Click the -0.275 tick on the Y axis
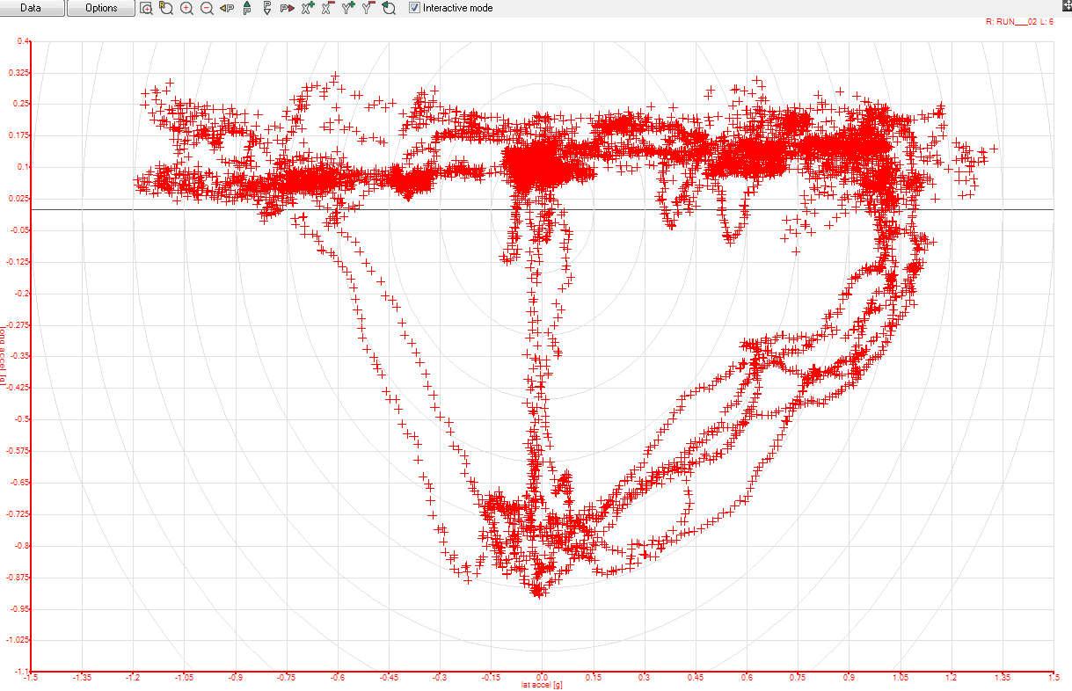Screen dimensions: 1072x691 (x=19, y=324)
